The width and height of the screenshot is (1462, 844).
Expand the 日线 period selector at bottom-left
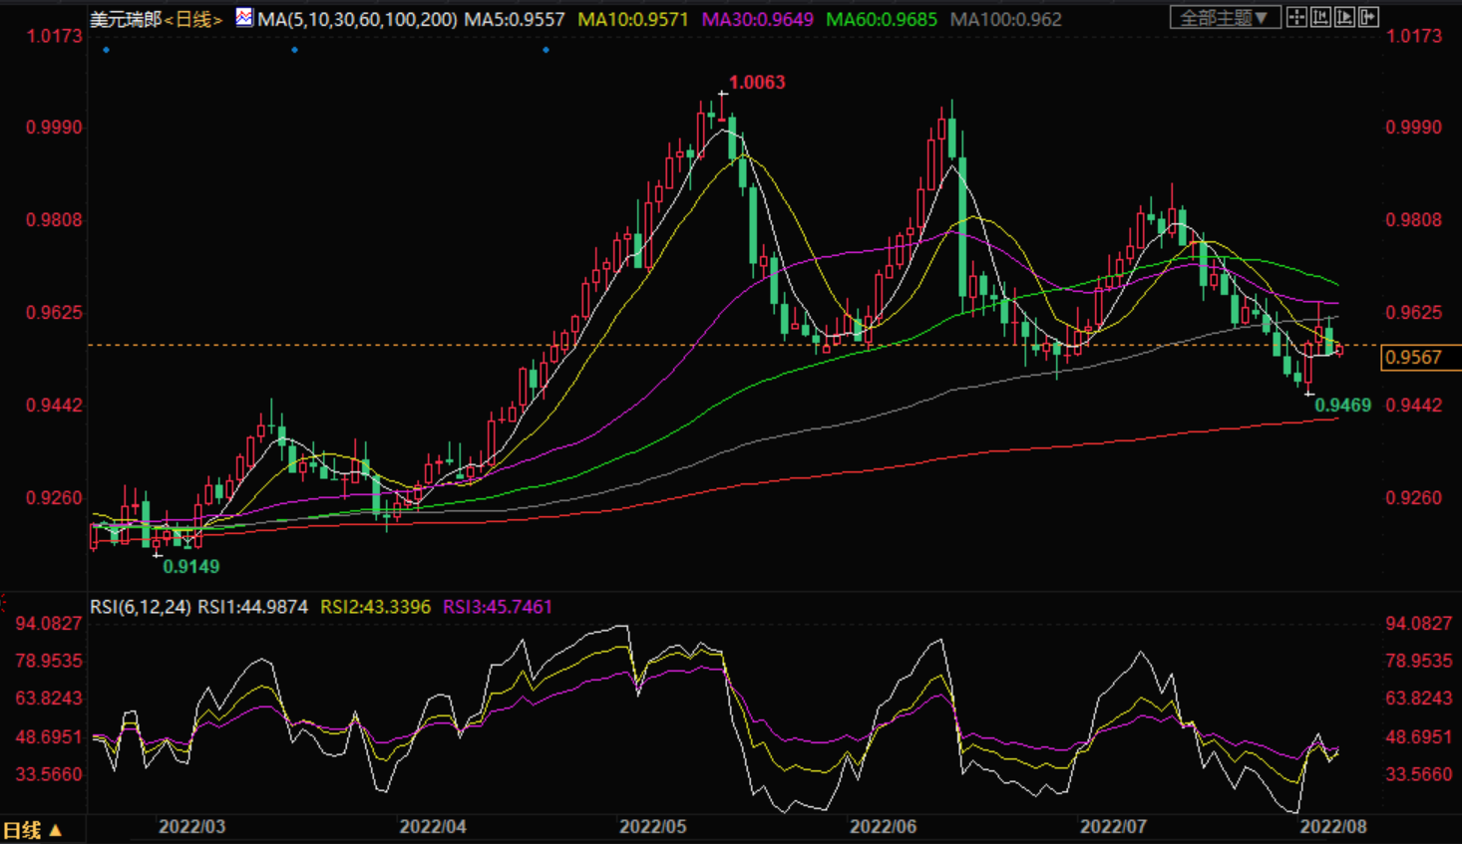32,830
